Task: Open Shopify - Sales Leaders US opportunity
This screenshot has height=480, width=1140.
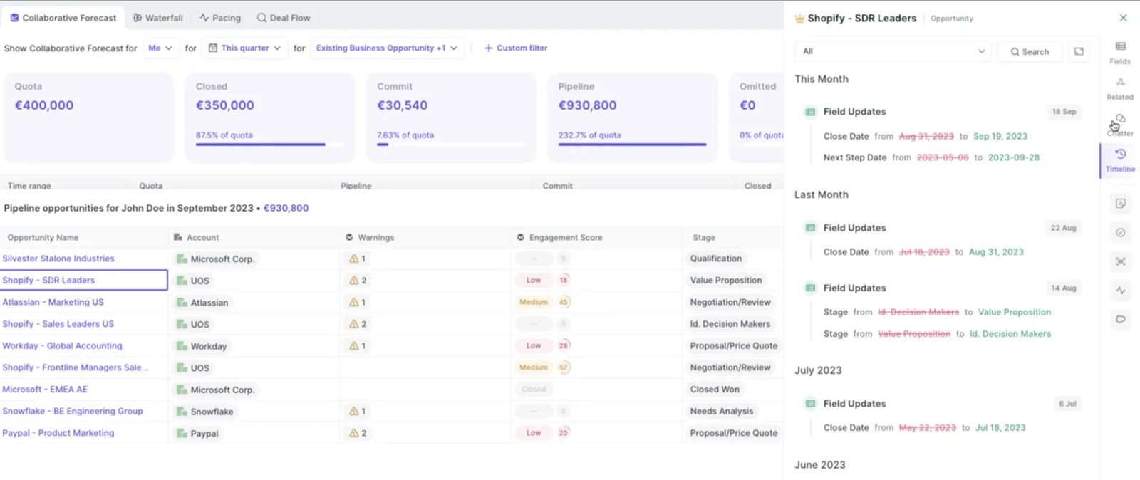Action: 58,324
